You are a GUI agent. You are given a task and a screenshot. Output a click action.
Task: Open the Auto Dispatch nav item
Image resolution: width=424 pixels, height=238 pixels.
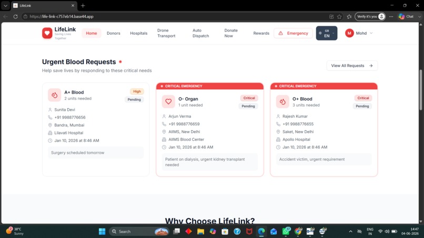point(200,33)
